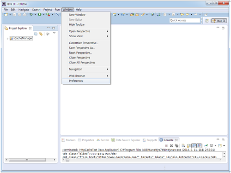This screenshot has height=173, width=231.
Task: Choose New Window menu entry
Action: [86, 15]
